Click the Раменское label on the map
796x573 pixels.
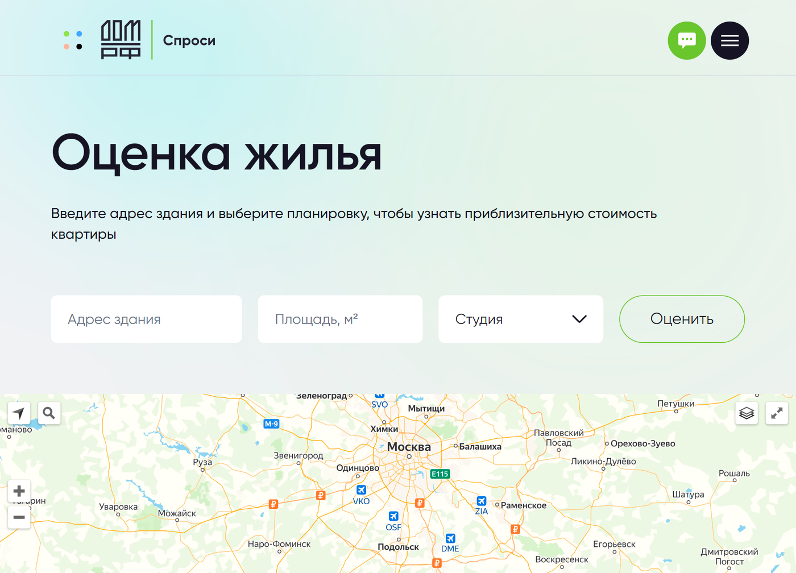524,505
